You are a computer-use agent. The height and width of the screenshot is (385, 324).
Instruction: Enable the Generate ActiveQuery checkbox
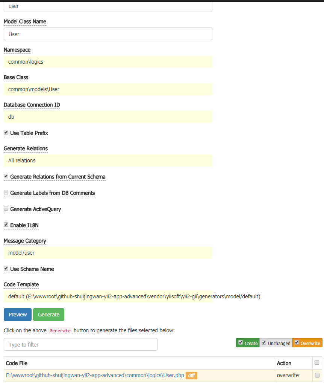tap(6, 209)
